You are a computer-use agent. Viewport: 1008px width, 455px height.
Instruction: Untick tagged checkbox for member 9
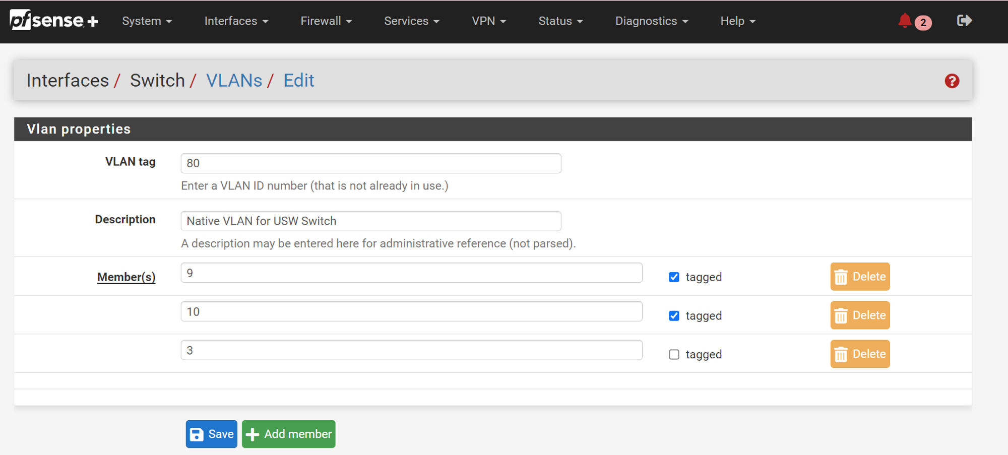click(x=674, y=277)
